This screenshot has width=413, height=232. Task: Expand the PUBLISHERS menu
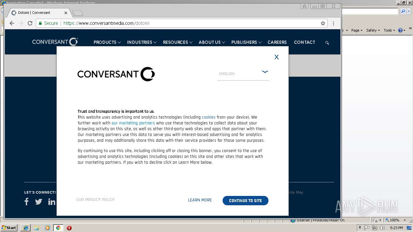click(246, 42)
